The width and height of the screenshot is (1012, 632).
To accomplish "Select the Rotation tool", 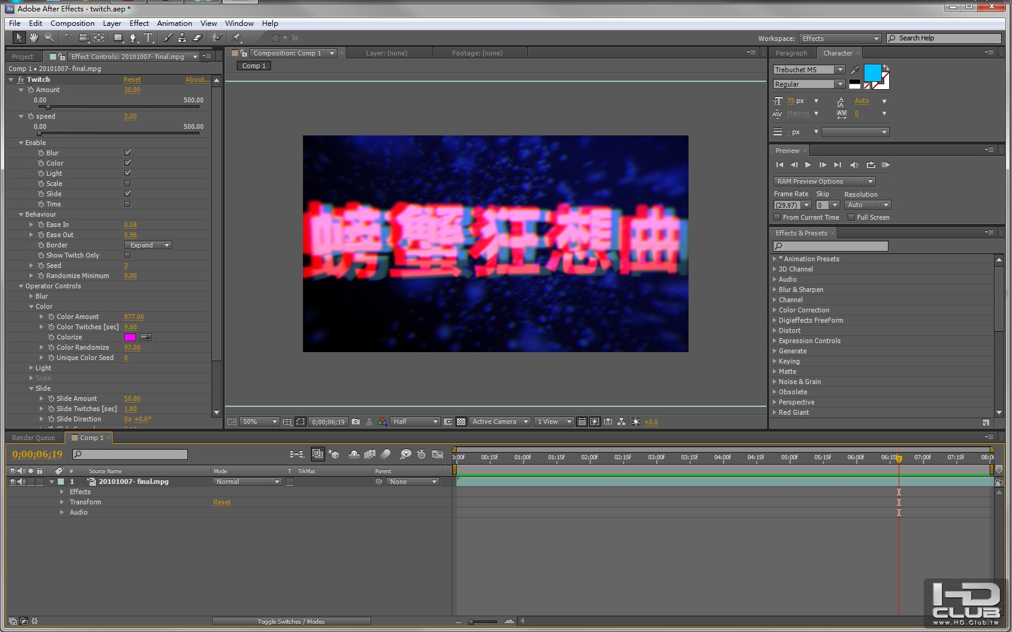I will [x=69, y=37].
